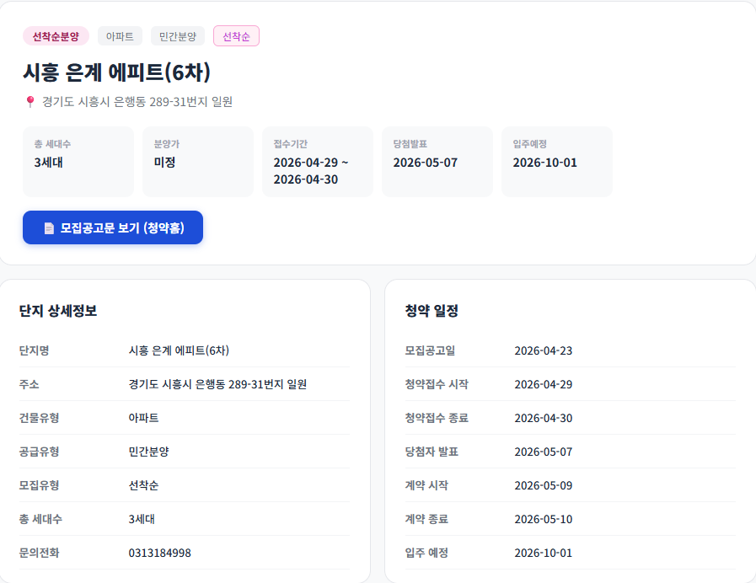The image size is (756, 583).
Task: Click the 총 세대수 summary card
Action: (x=78, y=161)
